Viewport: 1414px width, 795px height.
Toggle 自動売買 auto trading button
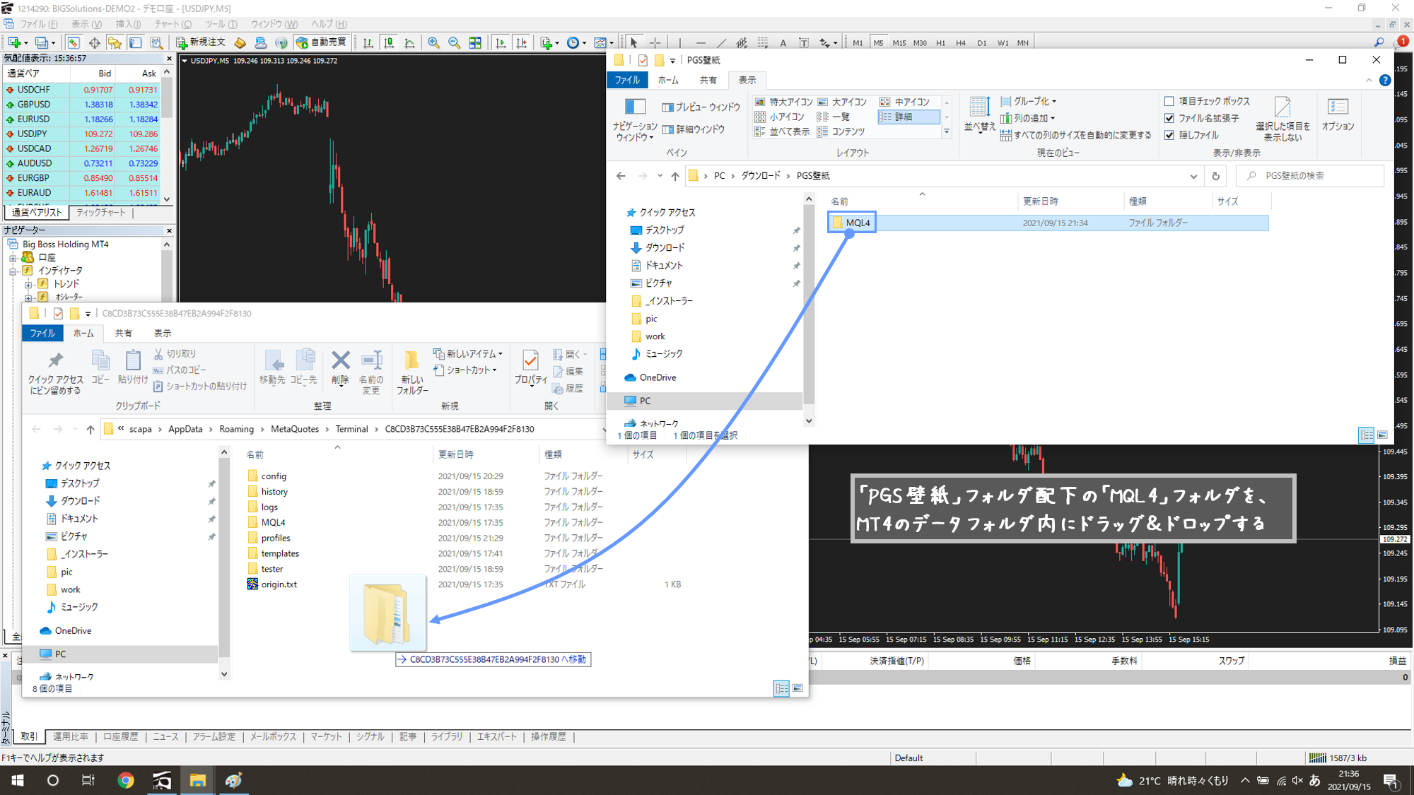coord(322,42)
